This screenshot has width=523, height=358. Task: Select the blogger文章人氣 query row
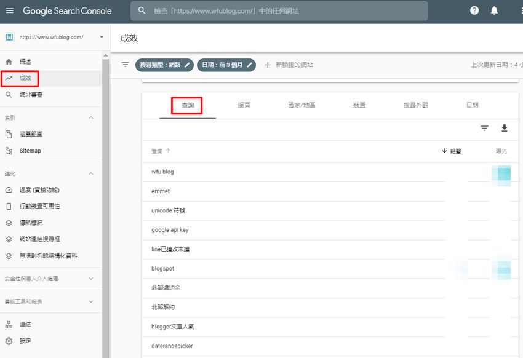(330, 327)
